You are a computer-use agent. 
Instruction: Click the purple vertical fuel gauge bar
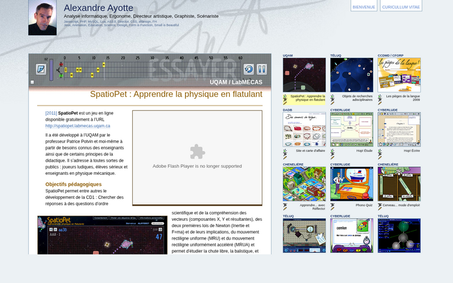point(52,70)
